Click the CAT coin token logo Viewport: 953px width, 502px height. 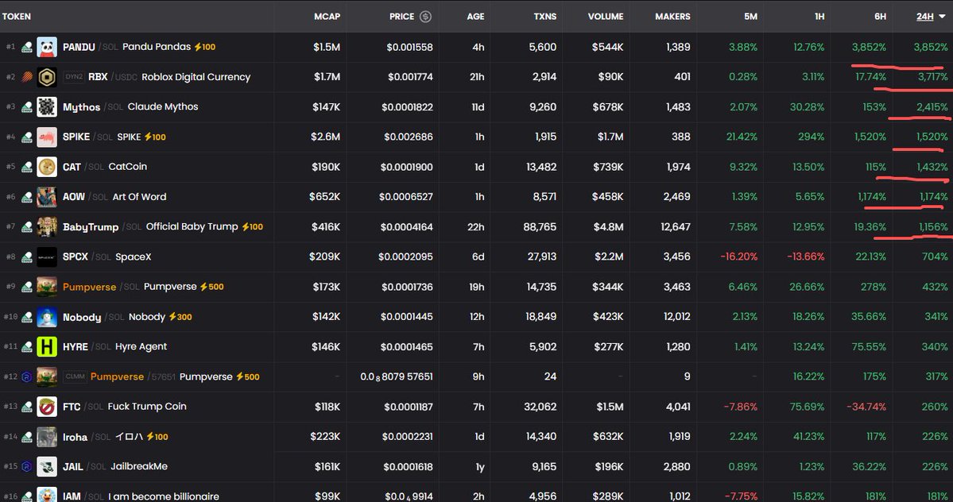tap(47, 167)
